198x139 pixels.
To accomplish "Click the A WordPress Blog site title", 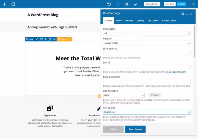I will pyautogui.click(x=43, y=15).
